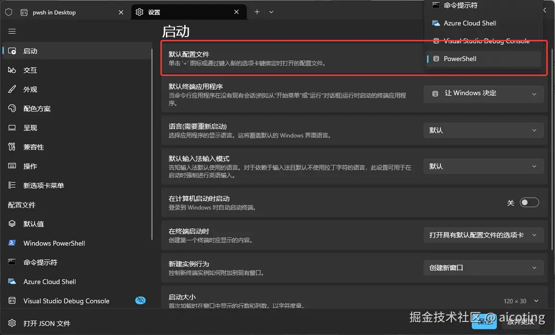The image size is (555, 335).
Task: Click the 配色方案 palette icon in the sidebar
Action: pyautogui.click(x=12, y=108)
